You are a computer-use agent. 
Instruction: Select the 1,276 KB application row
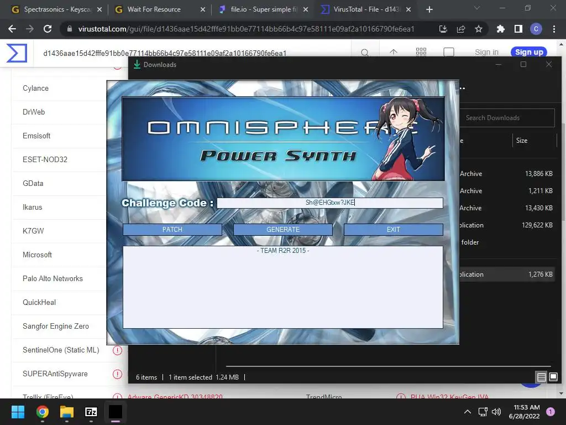tap(506, 274)
